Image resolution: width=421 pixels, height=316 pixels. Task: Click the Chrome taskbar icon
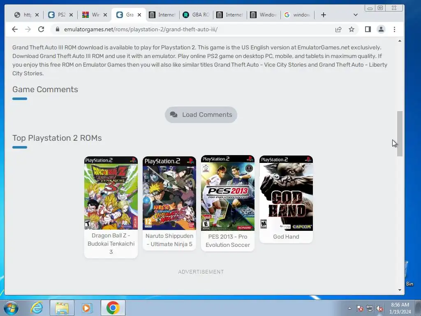(113, 308)
